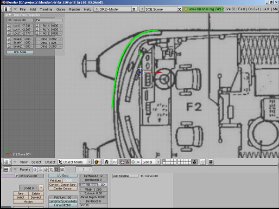Open the Global orientation dropdown

point(151,162)
